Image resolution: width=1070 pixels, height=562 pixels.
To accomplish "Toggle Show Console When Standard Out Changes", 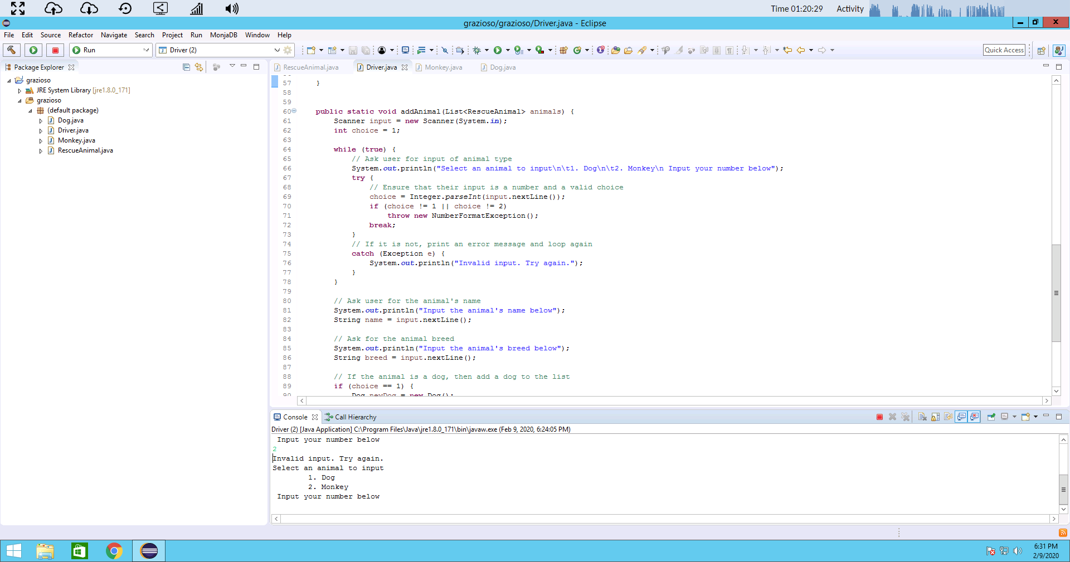I will point(961,417).
